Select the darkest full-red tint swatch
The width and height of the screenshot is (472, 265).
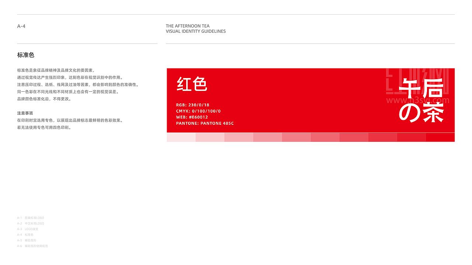[x=440, y=137]
